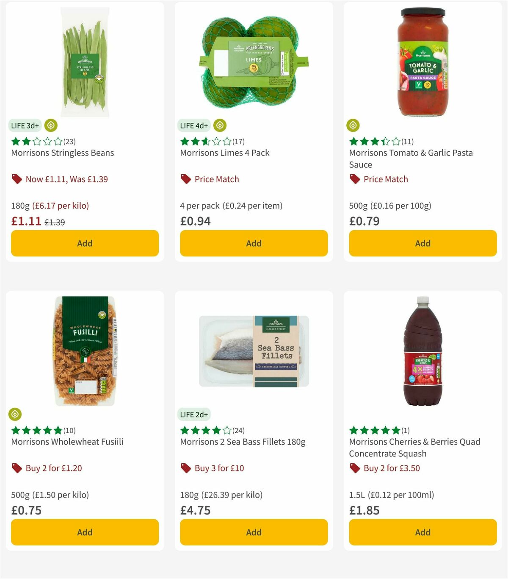Open the reviews count (23) for Stringless Beans

click(x=69, y=142)
